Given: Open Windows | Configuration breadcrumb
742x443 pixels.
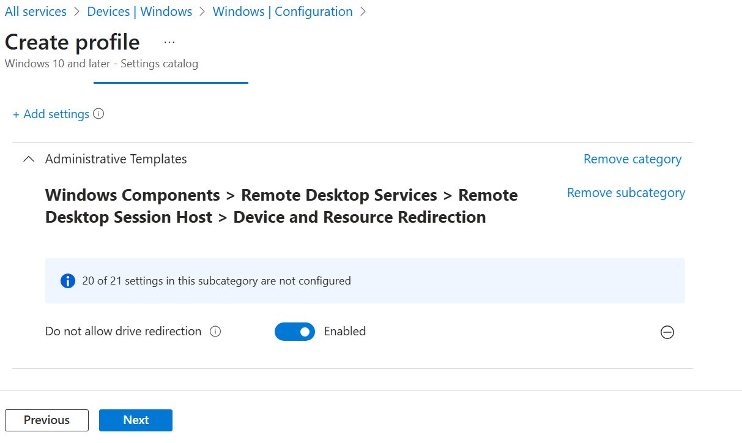Looking at the screenshot, I should coord(283,12).
